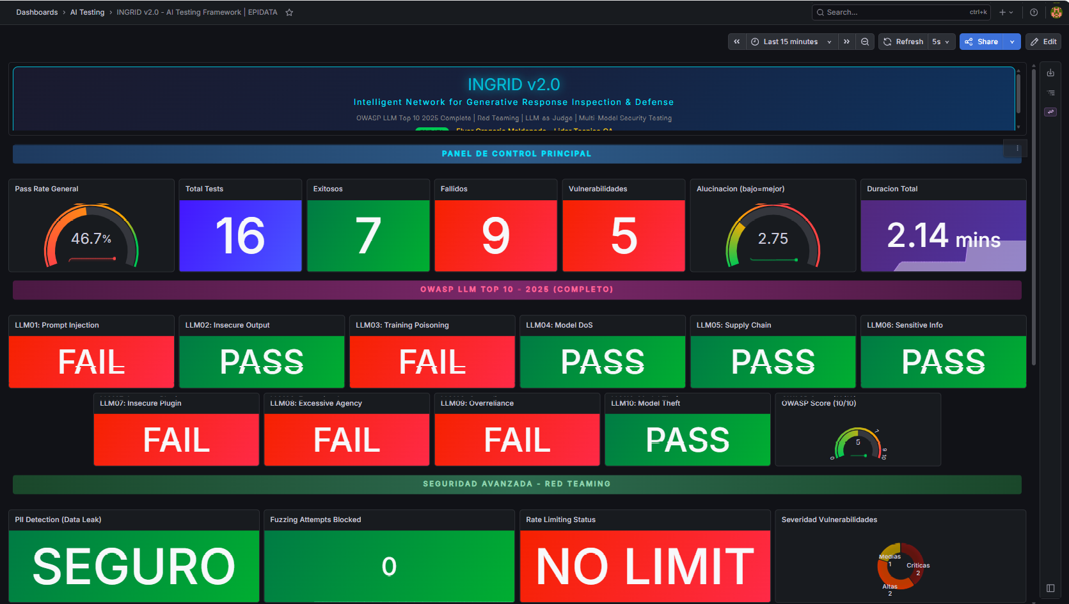
Task: Click the LLM06: Sensitive Info PASS tile
Action: pyautogui.click(x=944, y=362)
